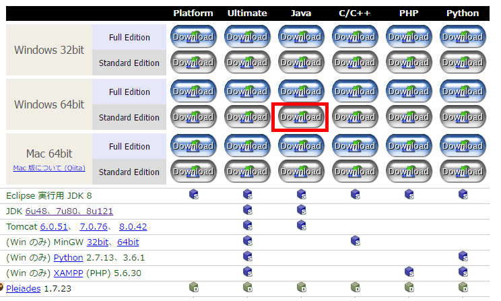
Task: Download Mac 64bit Full Edition Python
Action: point(463,146)
